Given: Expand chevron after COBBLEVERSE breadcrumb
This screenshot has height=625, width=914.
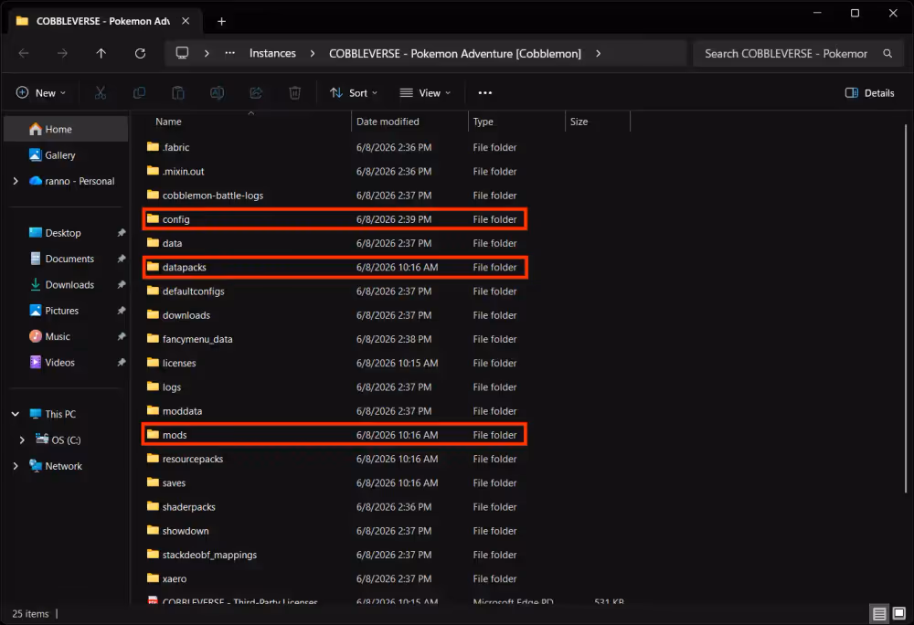Looking at the screenshot, I should [x=598, y=54].
